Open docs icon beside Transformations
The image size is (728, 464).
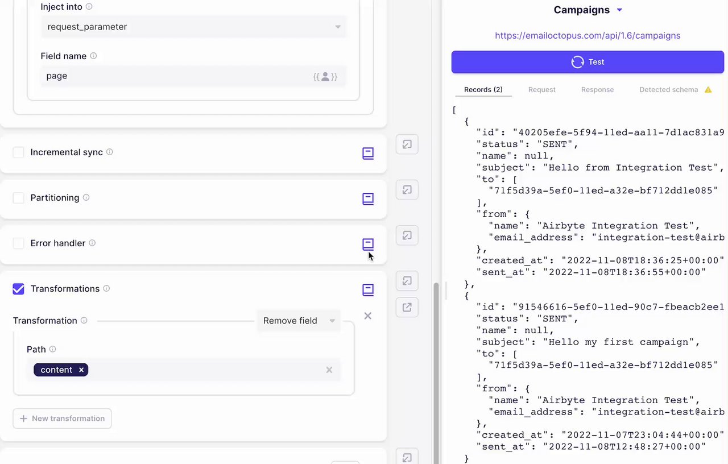point(368,289)
